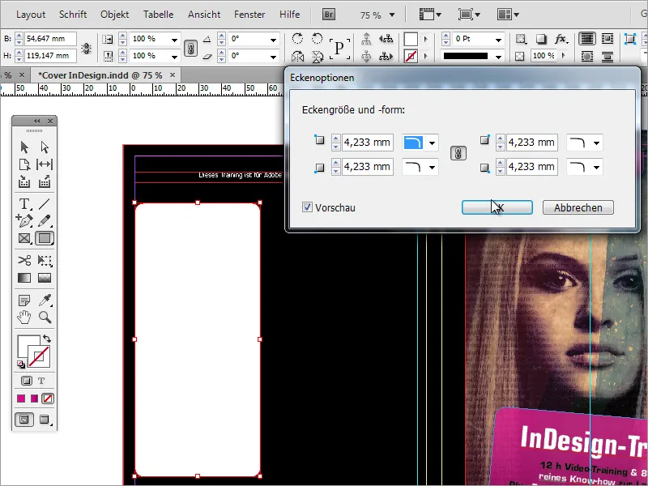Screen dimensions: 648x486
Task: Select the Note tool
Action: point(24,300)
